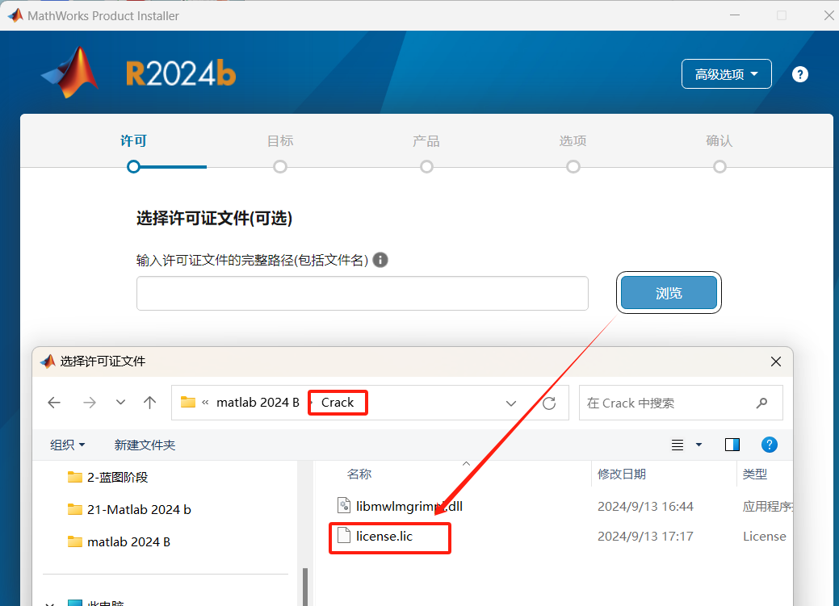This screenshot has width=839, height=606.
Task: Select the 2-蓝图阶段 folder
Action: pyautogui.click(x=107, y=477)
